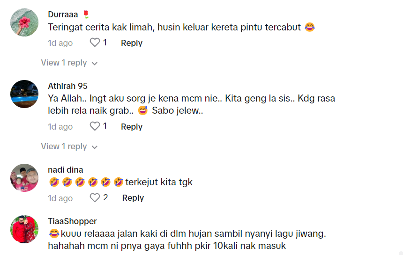
Task: Reply to nadi dina's comment
Action: pos(133,198)
